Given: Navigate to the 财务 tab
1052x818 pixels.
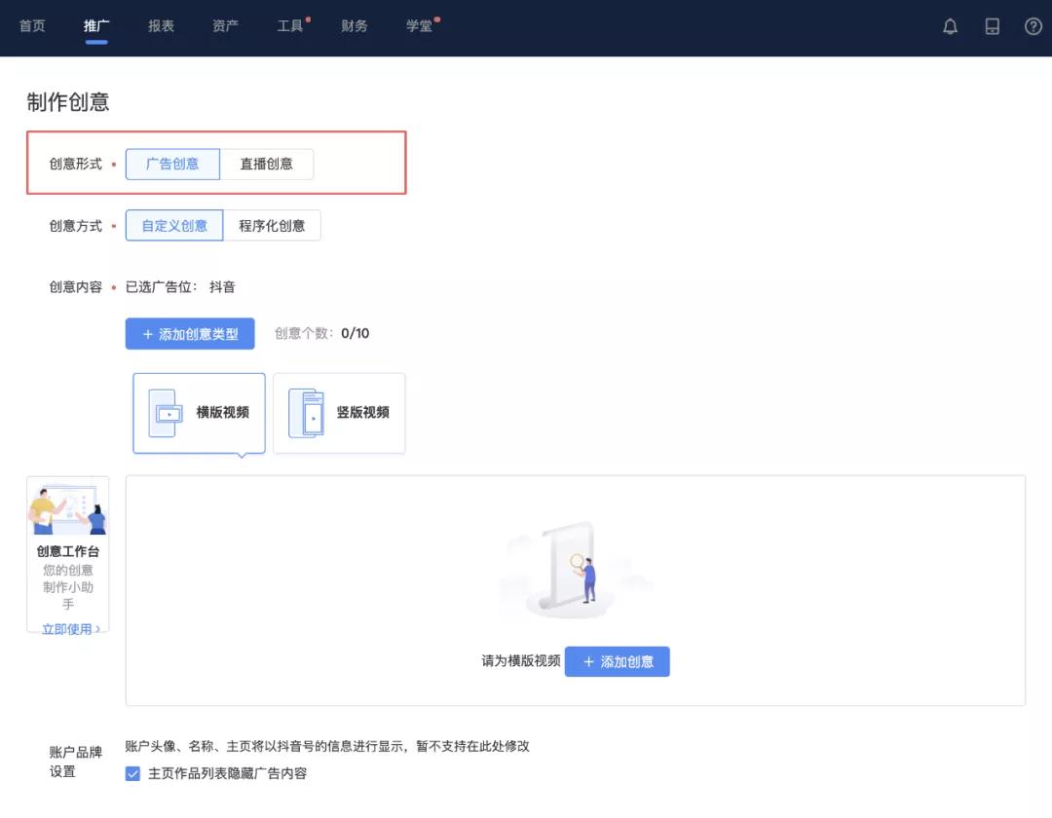Looking at the screenshot, I should point(355,26).
